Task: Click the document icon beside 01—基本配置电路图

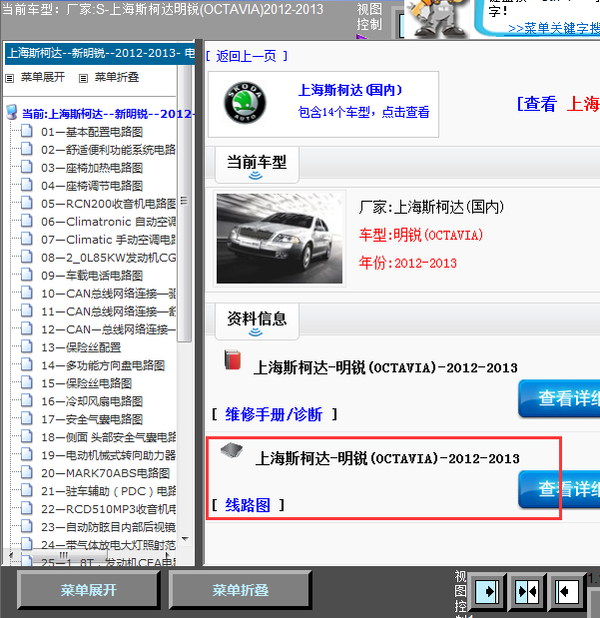Action: 27,130
